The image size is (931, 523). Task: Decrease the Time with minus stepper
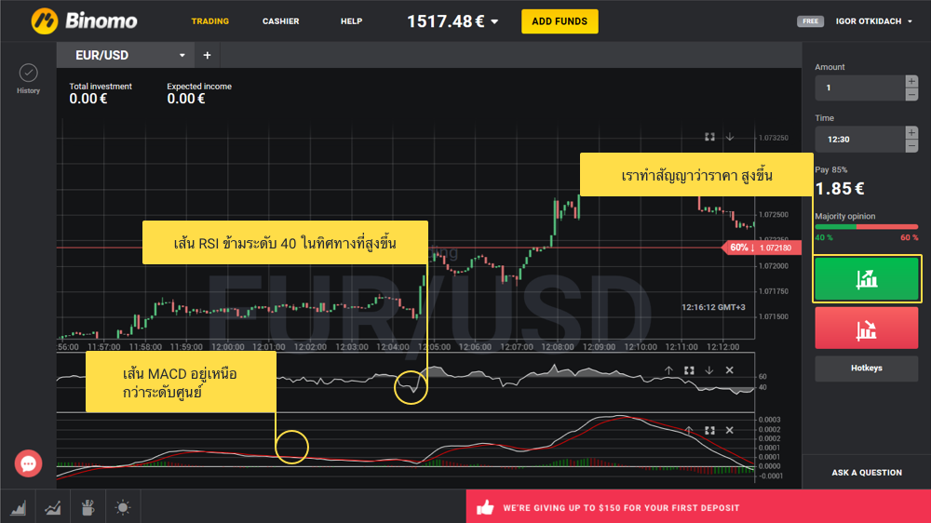(911, 145)
